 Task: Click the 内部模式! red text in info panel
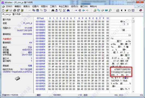point(7,39)
